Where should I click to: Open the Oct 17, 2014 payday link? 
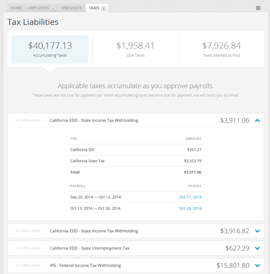[x=190, y=197]
